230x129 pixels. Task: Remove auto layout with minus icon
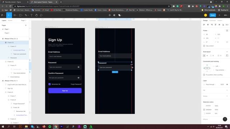click(x=227, y=52)
